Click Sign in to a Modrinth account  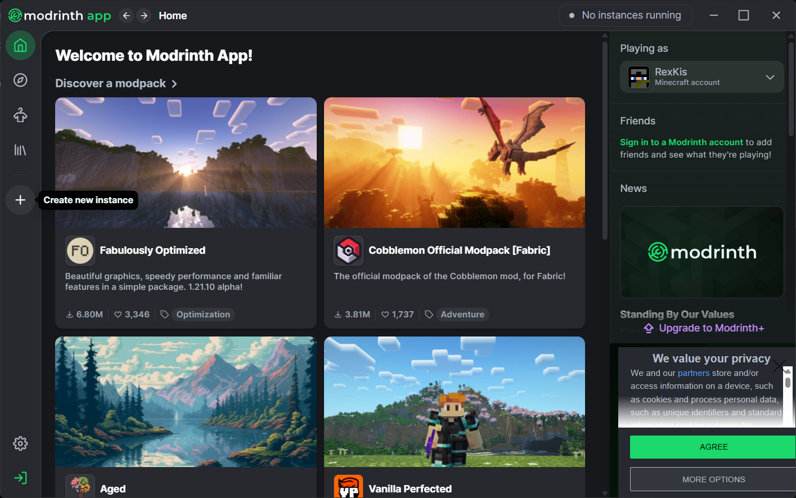click(681, 142)
